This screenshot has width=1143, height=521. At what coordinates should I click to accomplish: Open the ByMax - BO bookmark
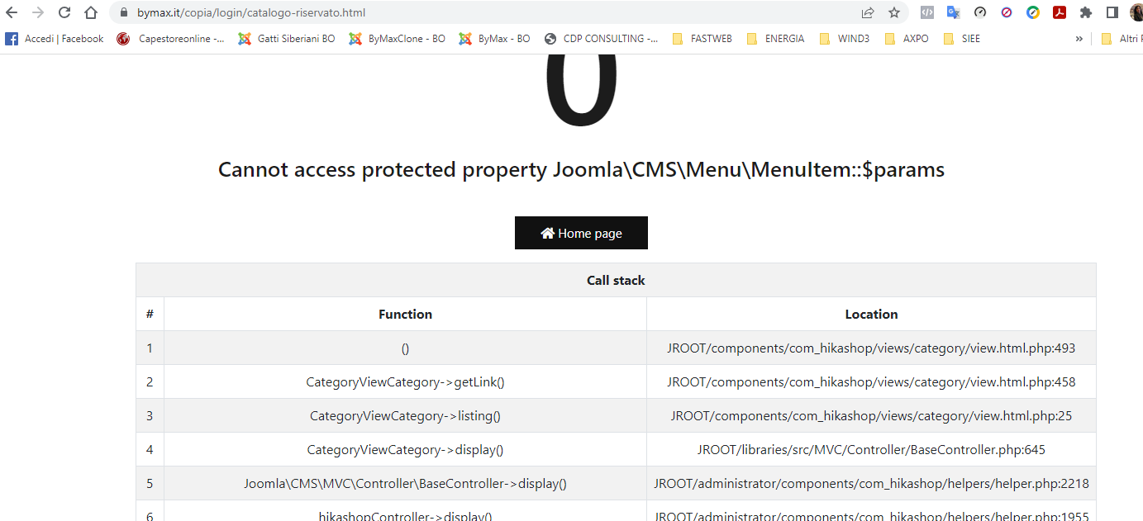pos(494,39)
